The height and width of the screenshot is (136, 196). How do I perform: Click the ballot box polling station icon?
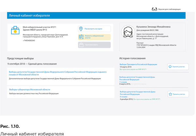coord(15,30)
